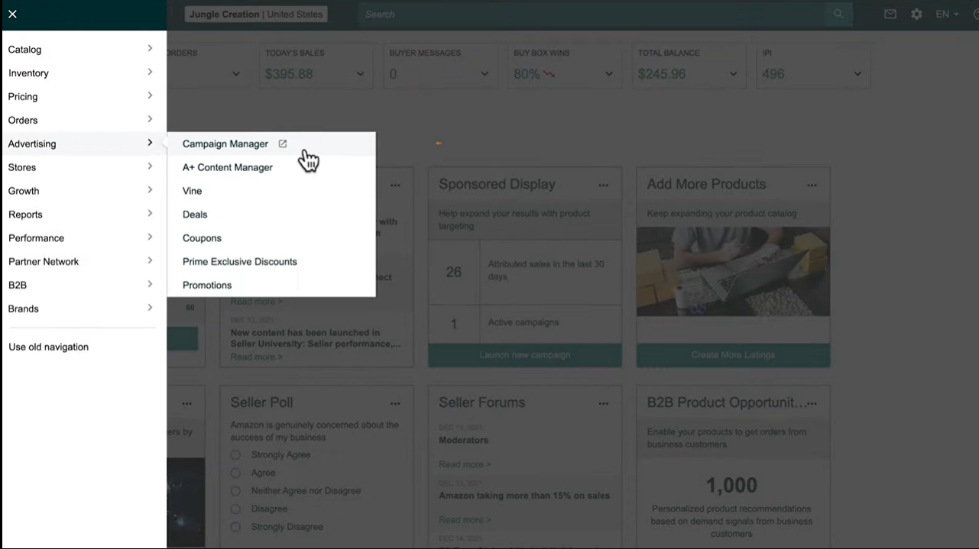The height and width of the screenshot is (549, 979).
Task: Click Read more under Amazon taking 15% post
Action: click(x=465, y=520)
